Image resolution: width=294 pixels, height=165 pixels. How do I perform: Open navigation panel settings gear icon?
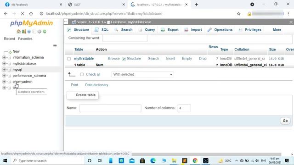tap(39, 32)
